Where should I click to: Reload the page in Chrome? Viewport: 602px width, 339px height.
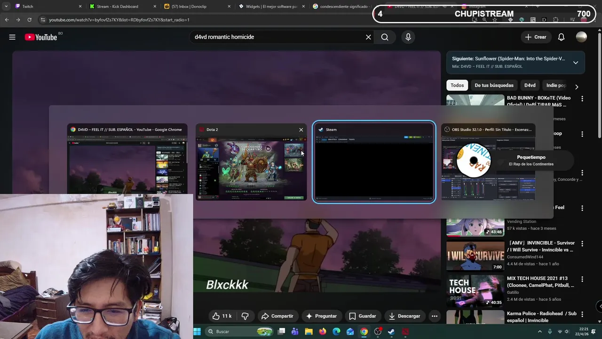pyautogui.click(x=29, y=20)
